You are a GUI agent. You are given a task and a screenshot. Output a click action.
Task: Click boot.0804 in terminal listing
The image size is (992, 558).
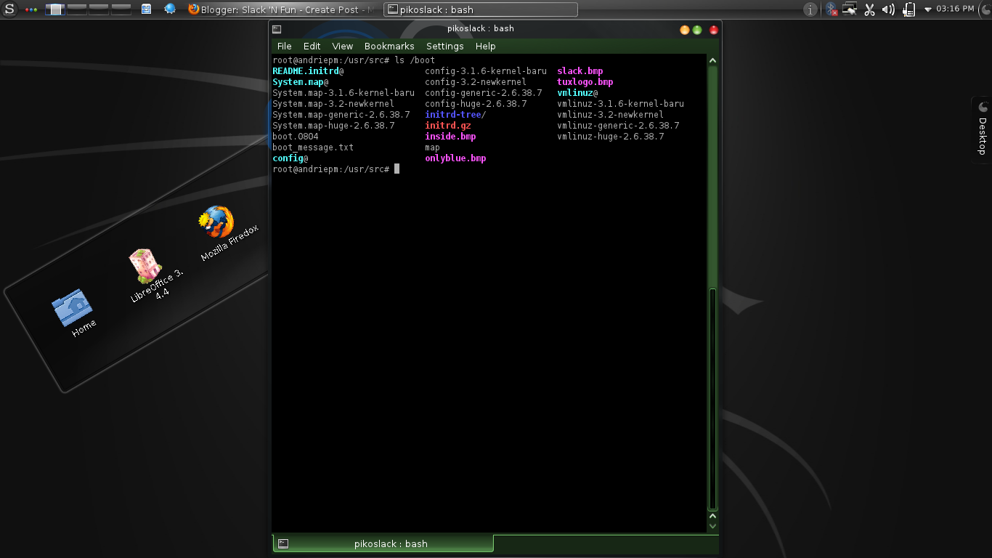(x=296, y=137)
